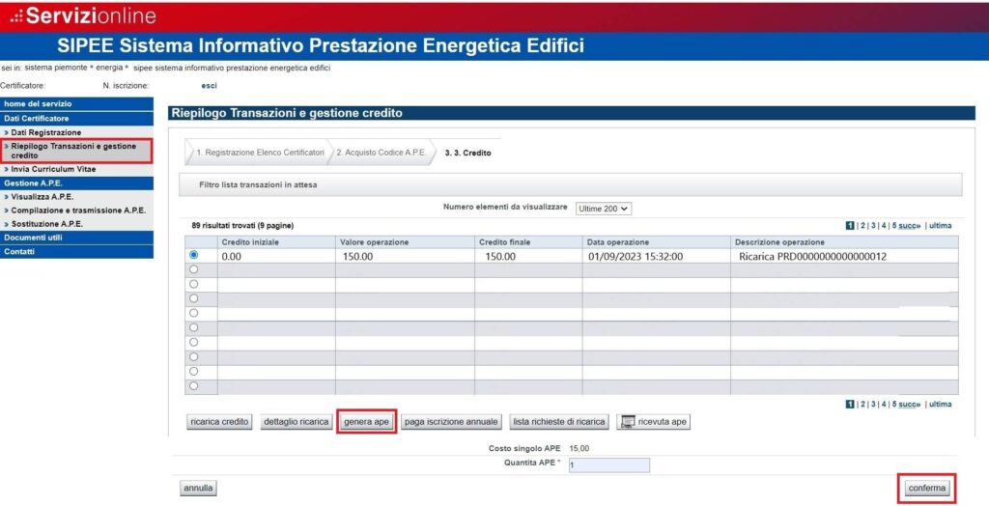Open 'Invia Curriculum Vitae' sidebar item
The width and height of the screenshot is (989, 506).
pyautogui.click(x=53, y=170)
